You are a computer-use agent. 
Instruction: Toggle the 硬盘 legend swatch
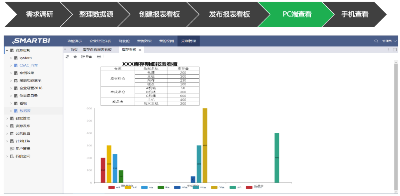coord(161,187)
